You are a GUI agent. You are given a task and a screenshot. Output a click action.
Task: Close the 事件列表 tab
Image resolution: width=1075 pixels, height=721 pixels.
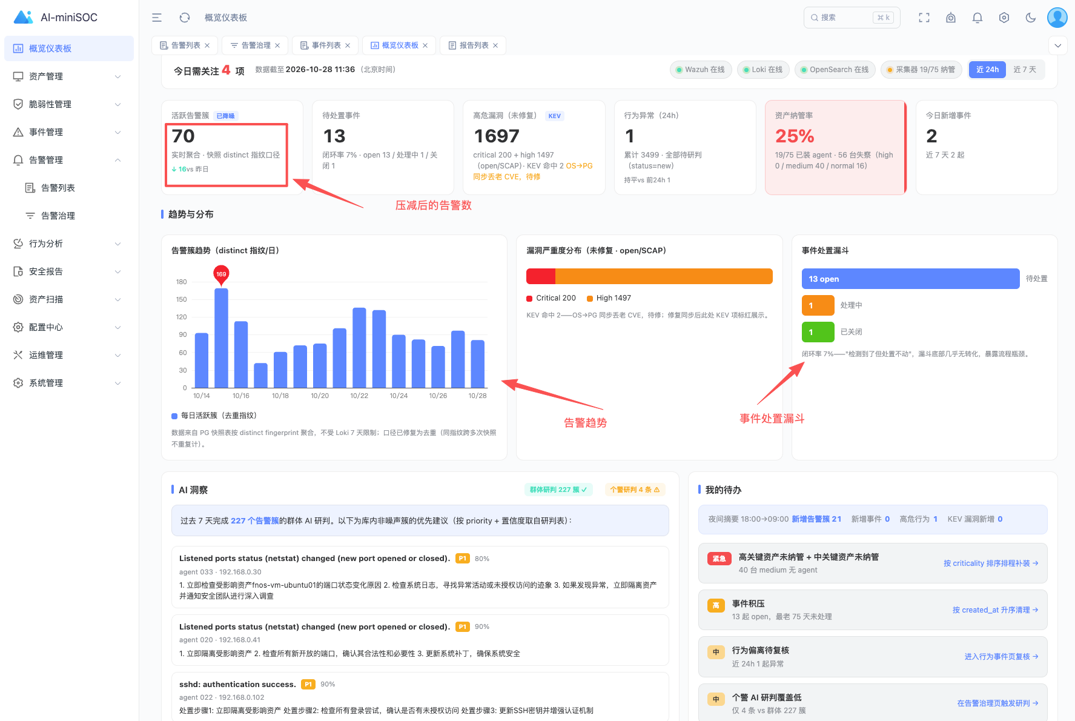(348, 45)
